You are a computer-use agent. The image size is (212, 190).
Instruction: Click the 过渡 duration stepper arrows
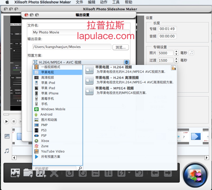[176, 60]
